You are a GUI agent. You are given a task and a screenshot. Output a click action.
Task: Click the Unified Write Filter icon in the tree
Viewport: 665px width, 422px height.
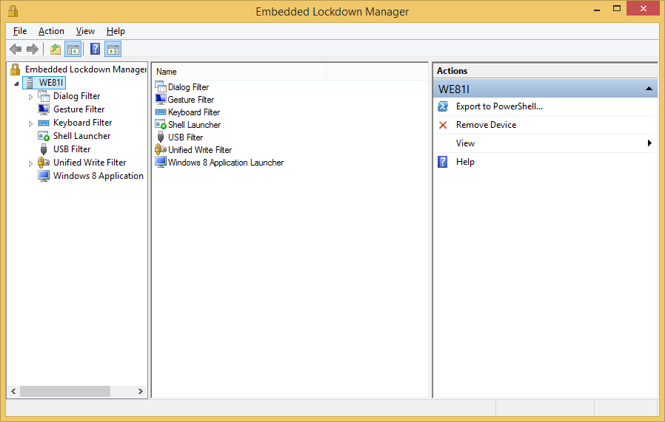[44, 162]
